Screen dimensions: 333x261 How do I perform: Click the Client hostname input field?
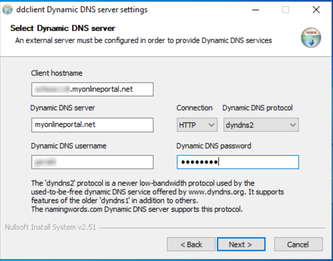(92, 89)
